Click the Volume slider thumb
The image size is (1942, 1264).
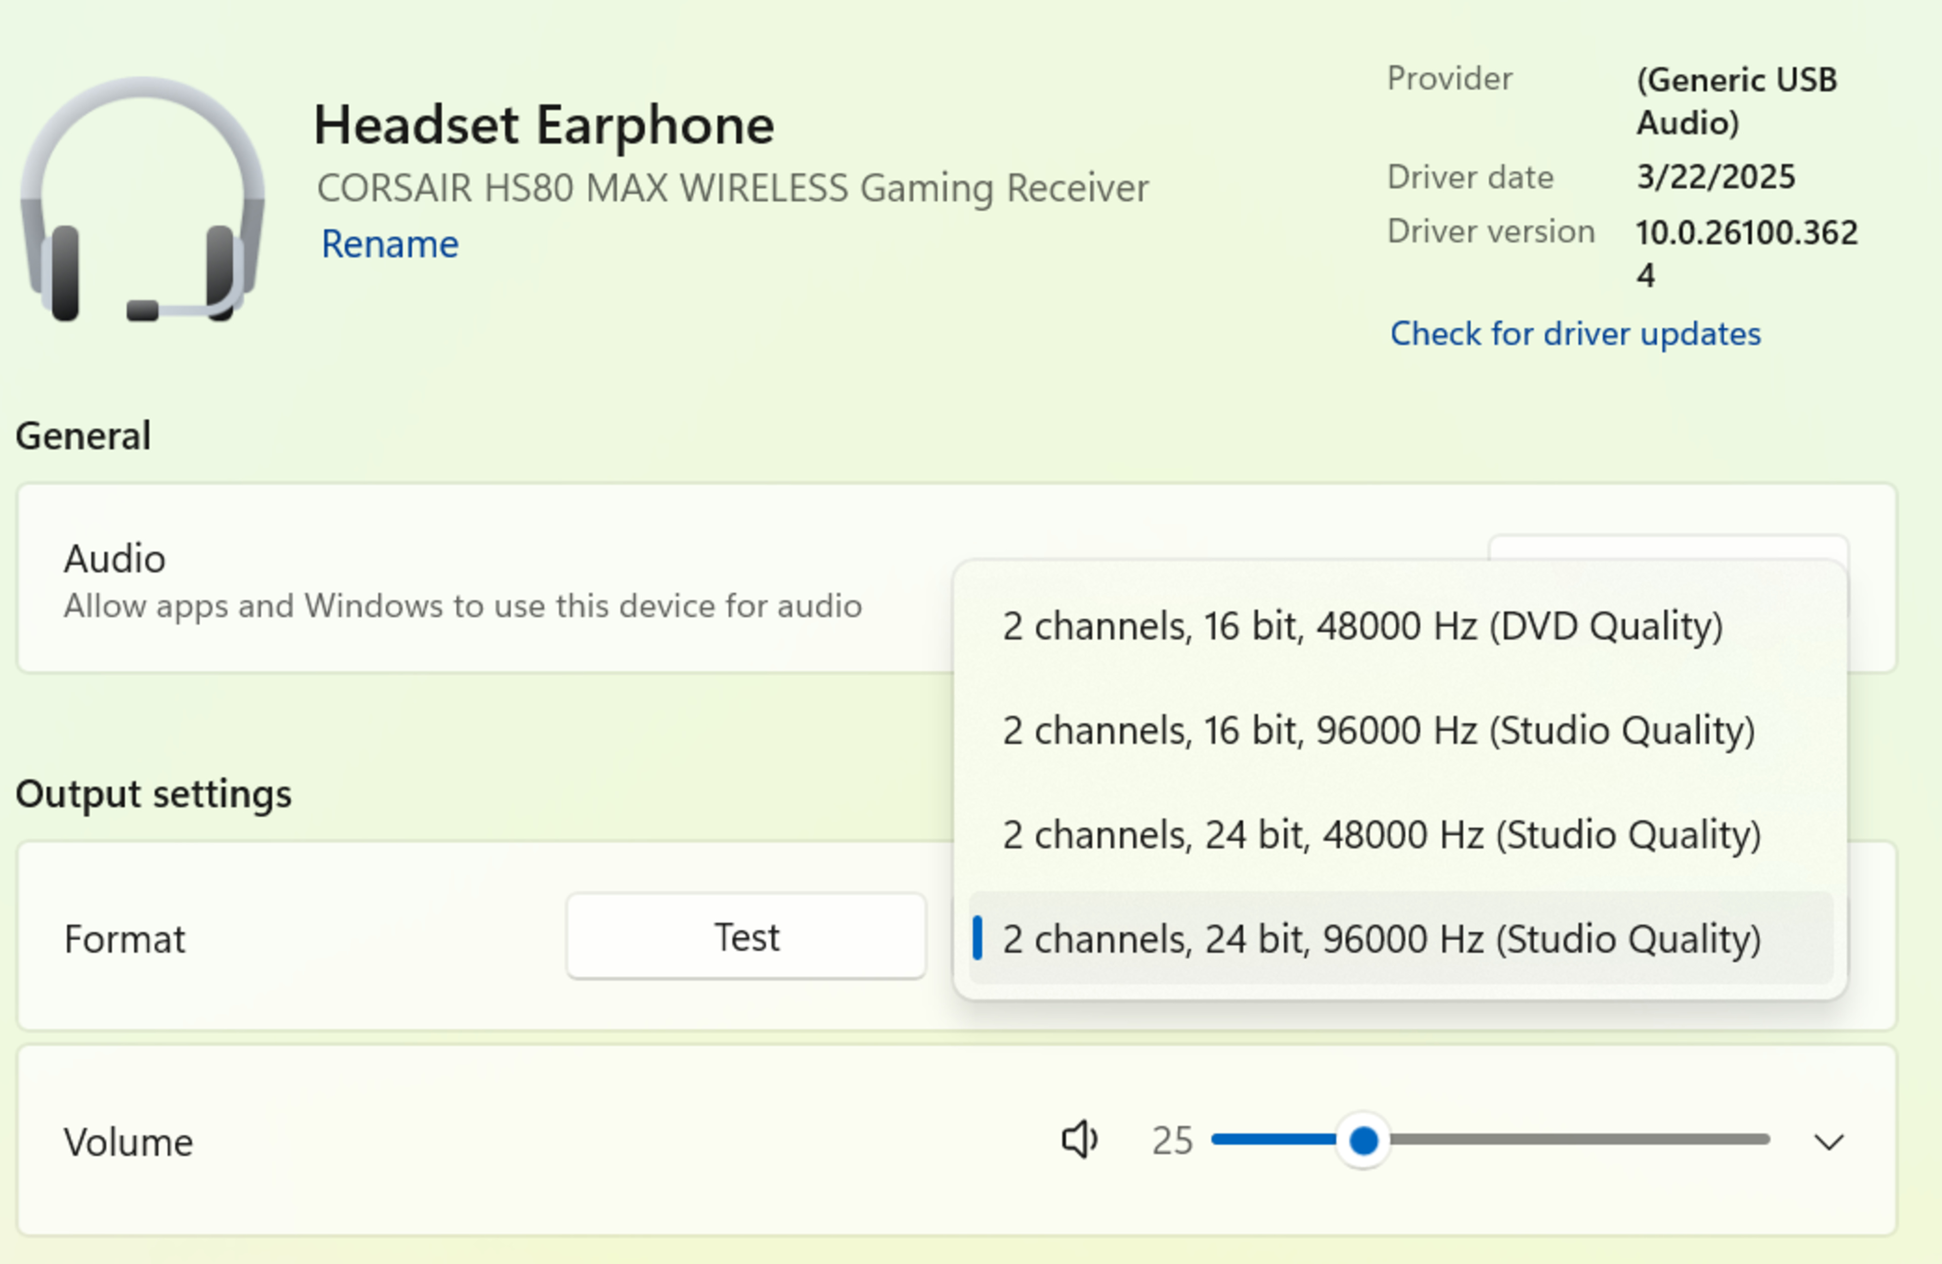tap(1362, 1140)
